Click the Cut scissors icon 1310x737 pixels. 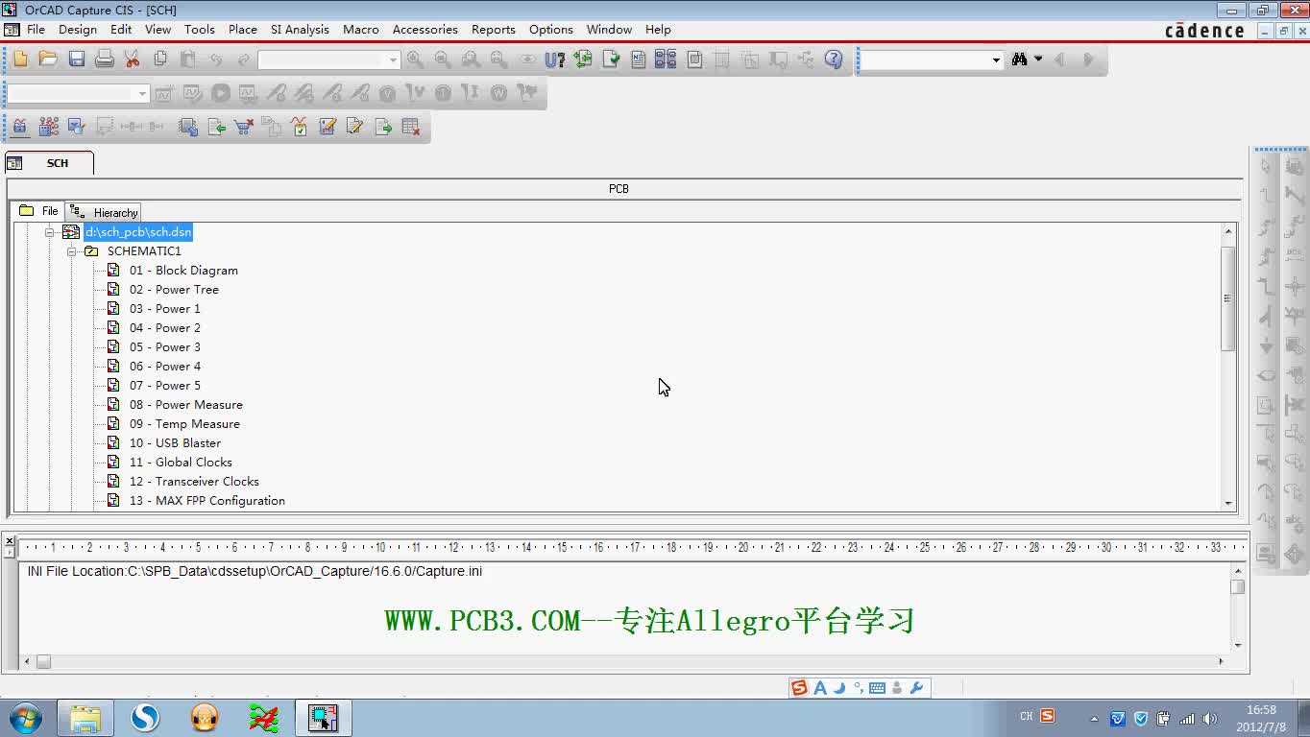coord(132,59)
